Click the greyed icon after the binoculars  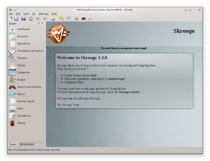[x=90, y=19]
